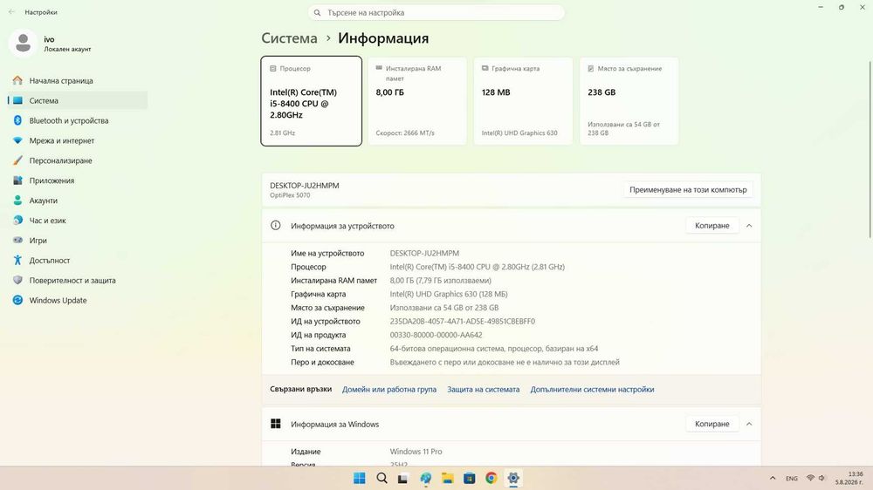Open Допълнителни системни настройки link
This screenshot has width=873, height=490.
[x=592, y=390]
